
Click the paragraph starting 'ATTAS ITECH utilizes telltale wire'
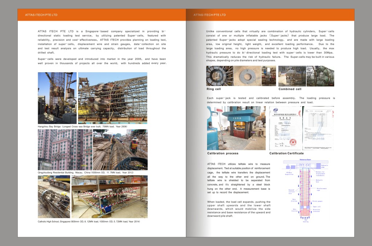(x=239, y=178)
